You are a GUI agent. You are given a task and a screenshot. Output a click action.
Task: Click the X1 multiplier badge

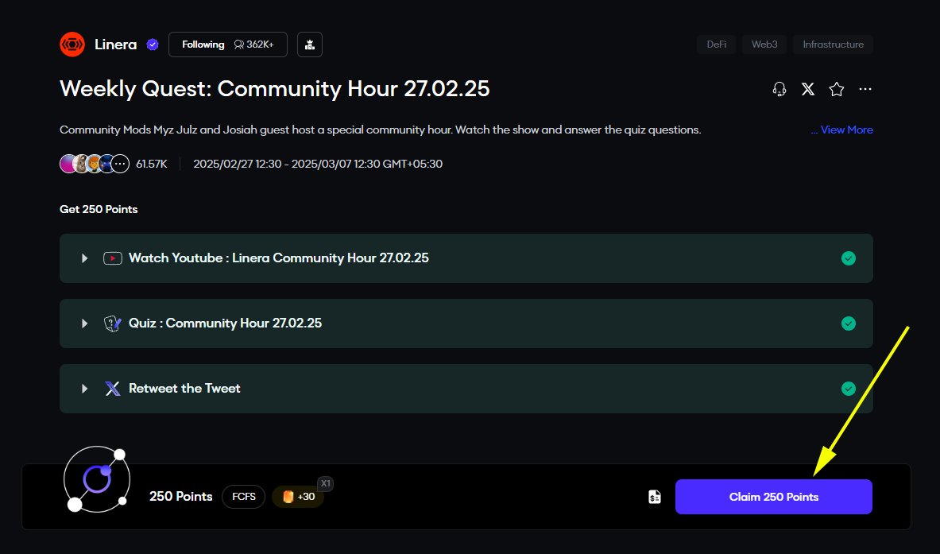tap(325, 483)
